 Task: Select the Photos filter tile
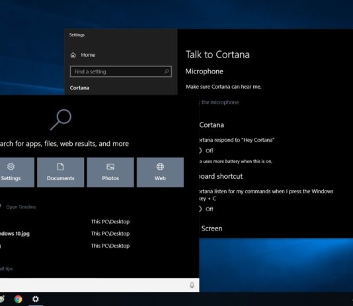(x=110, y=172)
